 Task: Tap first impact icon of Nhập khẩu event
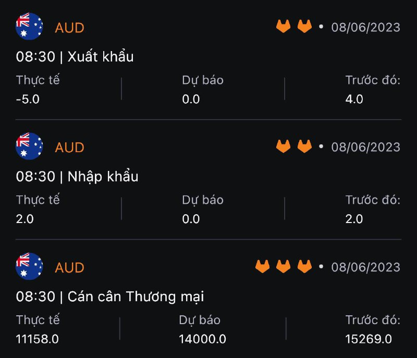[x=283, y=146]
